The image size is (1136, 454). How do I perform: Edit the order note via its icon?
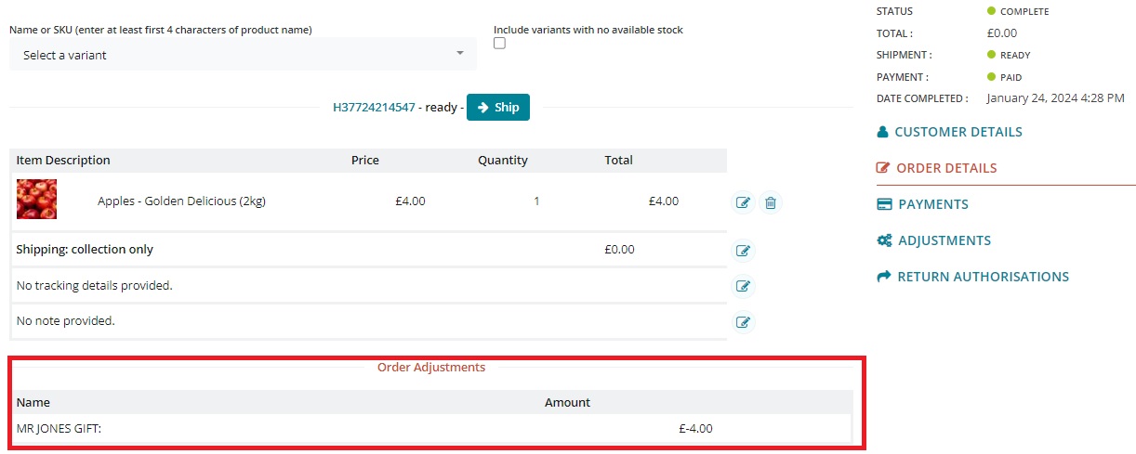[743, 322]
